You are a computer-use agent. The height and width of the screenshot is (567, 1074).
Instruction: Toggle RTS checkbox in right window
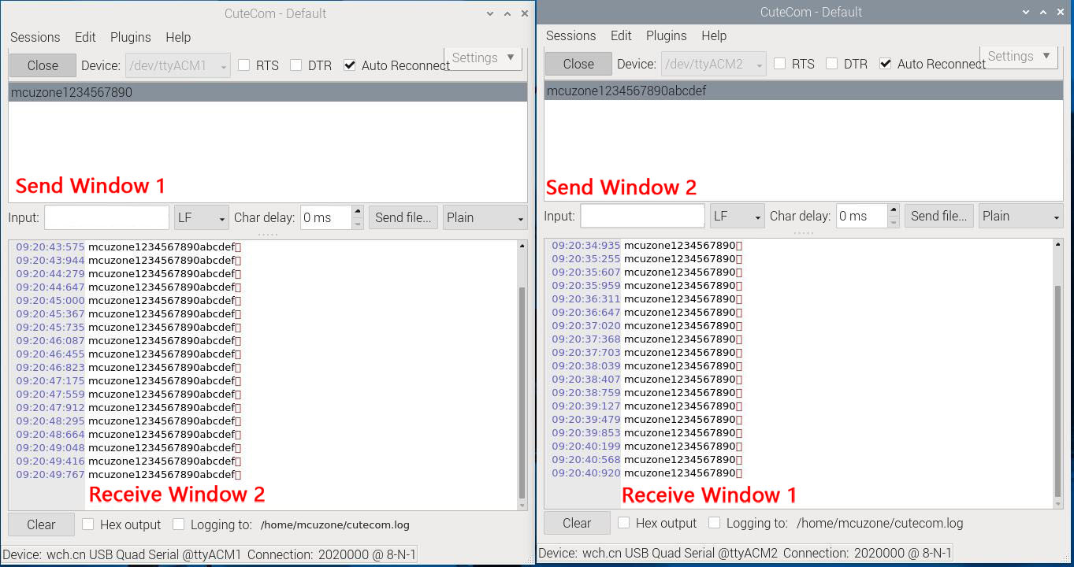[779, 64]
